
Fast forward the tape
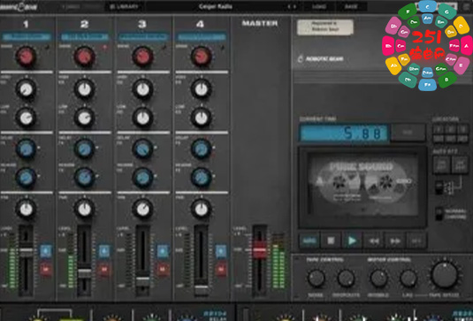(395, 241)
